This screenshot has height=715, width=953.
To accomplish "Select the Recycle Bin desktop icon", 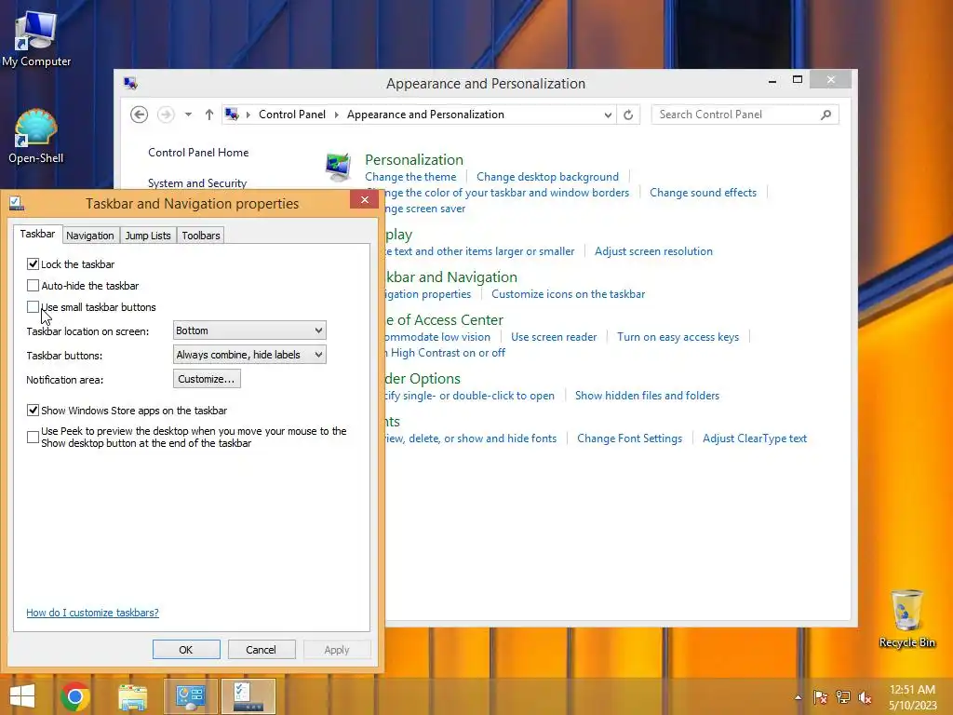I will click(906, 618).
